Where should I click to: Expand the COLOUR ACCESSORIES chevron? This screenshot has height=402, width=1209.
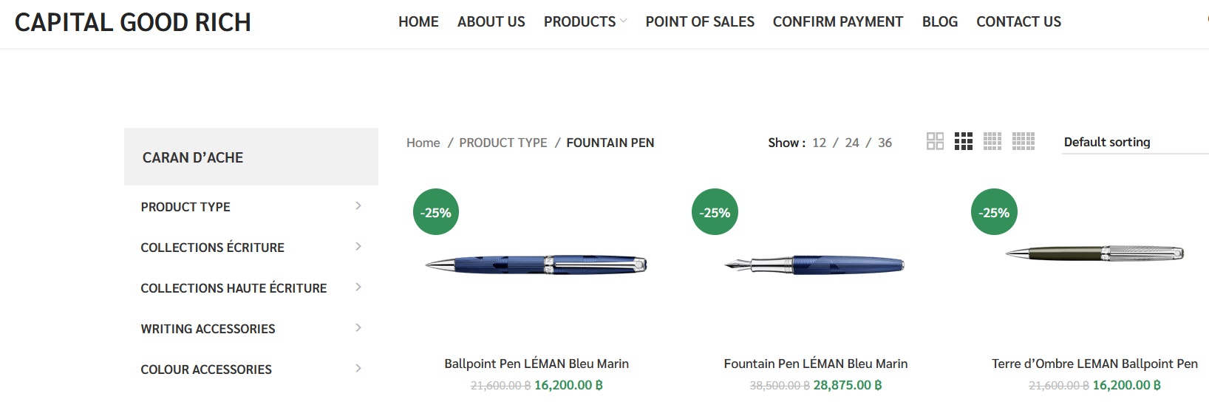click(358, 369)
